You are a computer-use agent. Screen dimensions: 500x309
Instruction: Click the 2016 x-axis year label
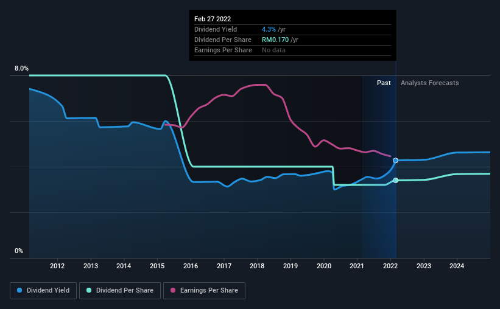click(x=191, y=266)
